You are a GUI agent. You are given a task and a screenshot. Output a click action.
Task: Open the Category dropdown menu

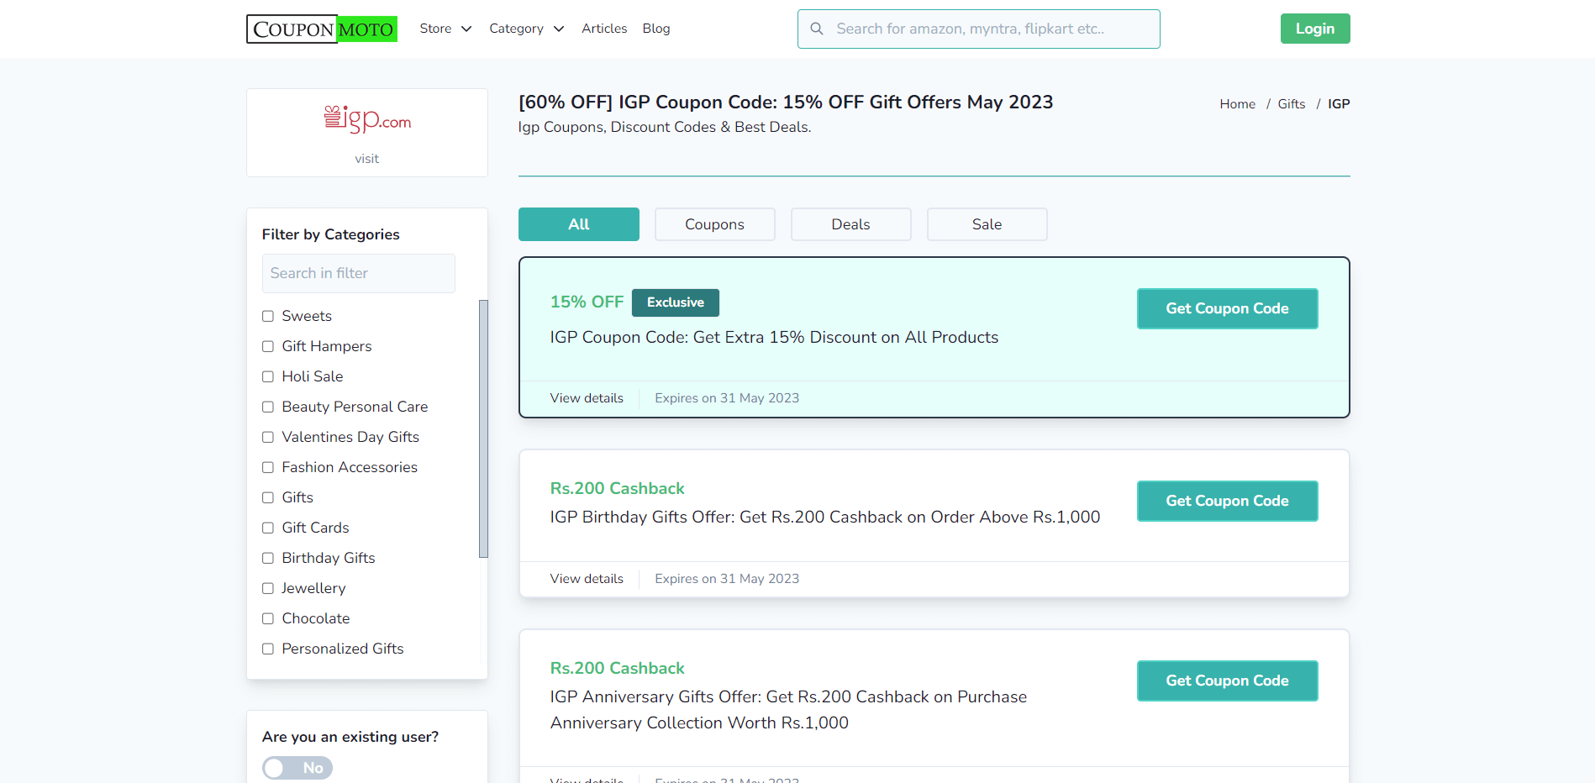[526, 29]
